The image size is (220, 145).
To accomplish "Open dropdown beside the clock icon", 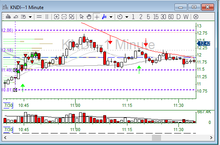I will pyautogui.click(x=127, y=17).
